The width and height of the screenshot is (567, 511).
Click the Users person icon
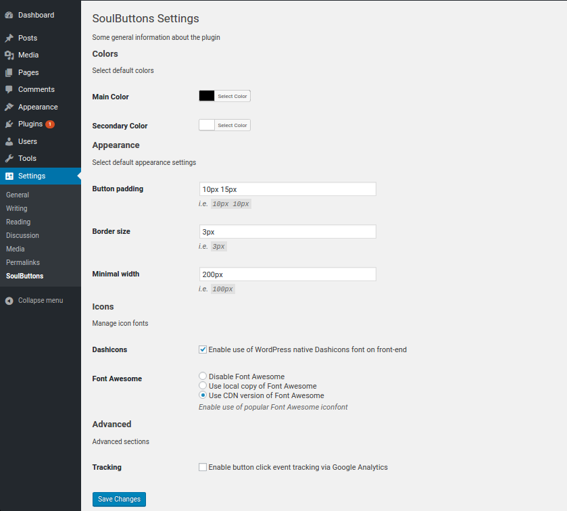(x=9, y=141)
